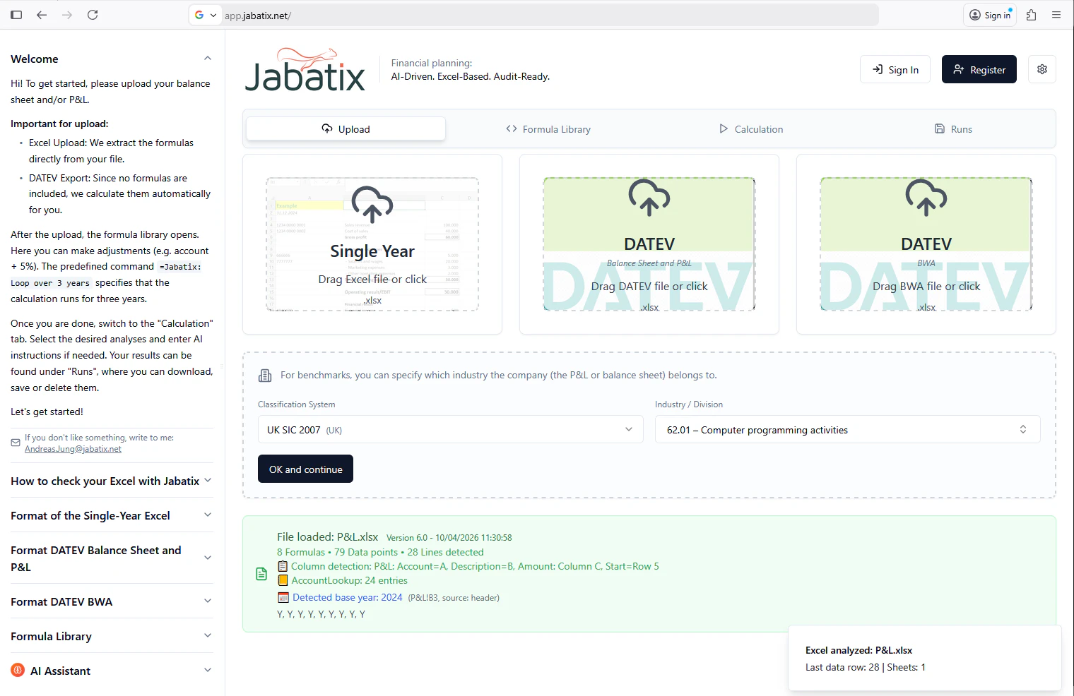
Task: Open the Industry / Division dropdown
Action: point(846,429)
